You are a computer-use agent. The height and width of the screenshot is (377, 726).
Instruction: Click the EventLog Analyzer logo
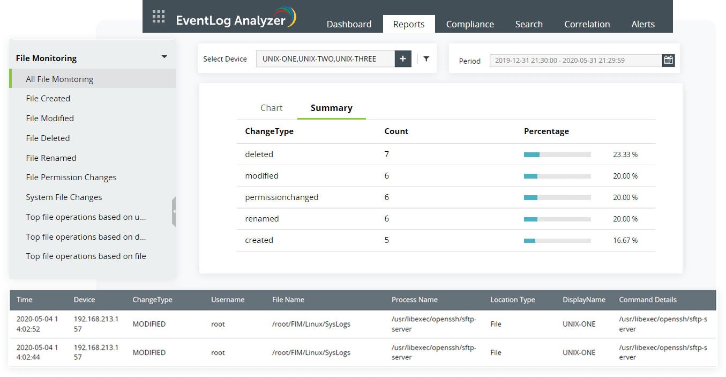[236, 19]
